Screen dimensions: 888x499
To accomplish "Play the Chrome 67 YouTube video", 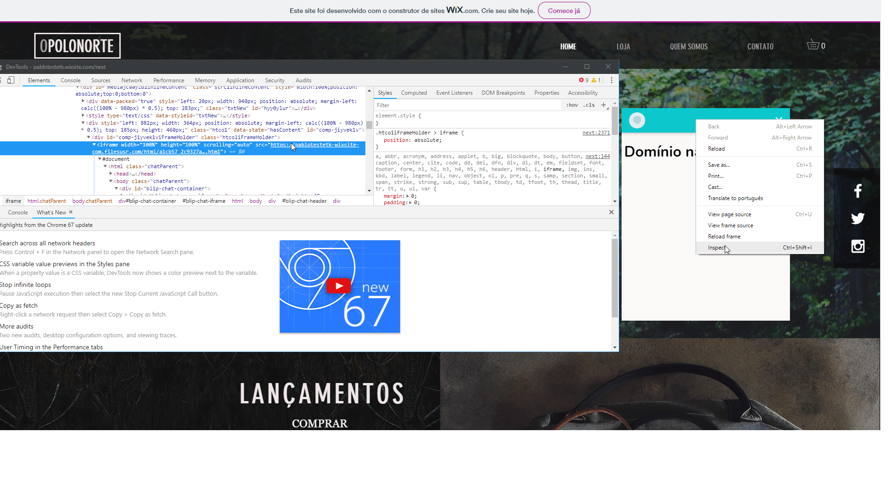I will click(x=339, y=286).
